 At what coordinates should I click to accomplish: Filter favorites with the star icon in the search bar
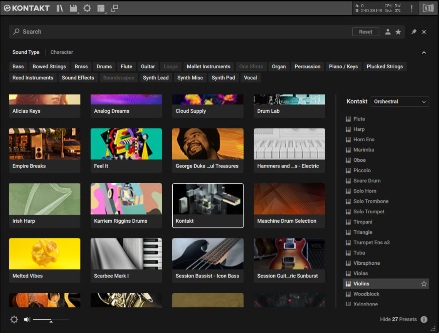[398, 32]
